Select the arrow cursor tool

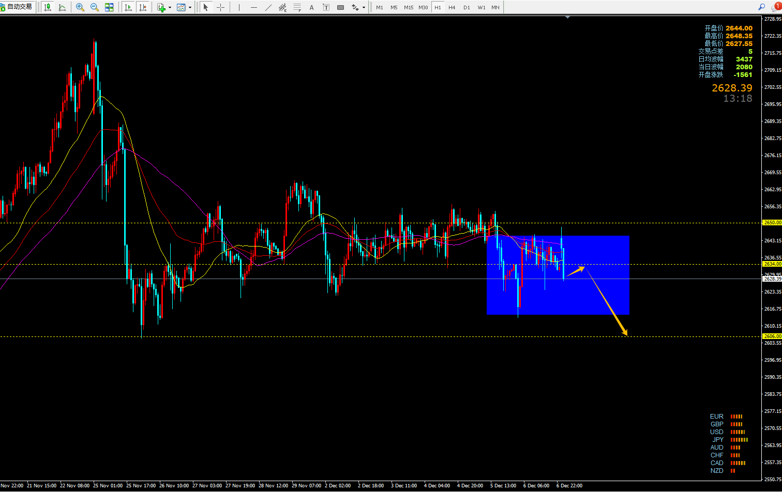coord(206,7)
